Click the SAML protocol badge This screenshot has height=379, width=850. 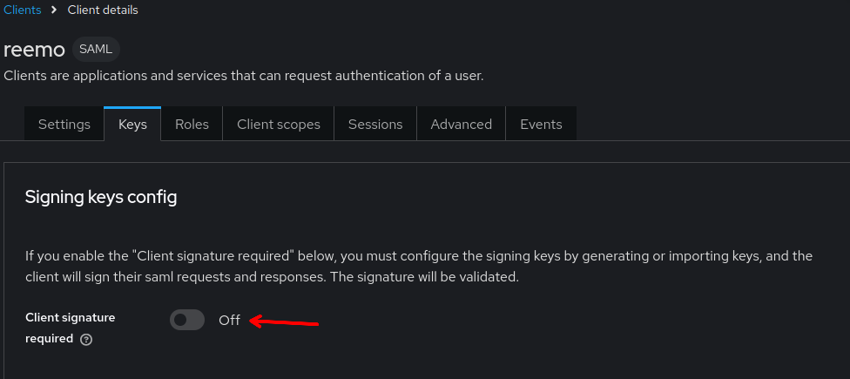coord(96,49)
